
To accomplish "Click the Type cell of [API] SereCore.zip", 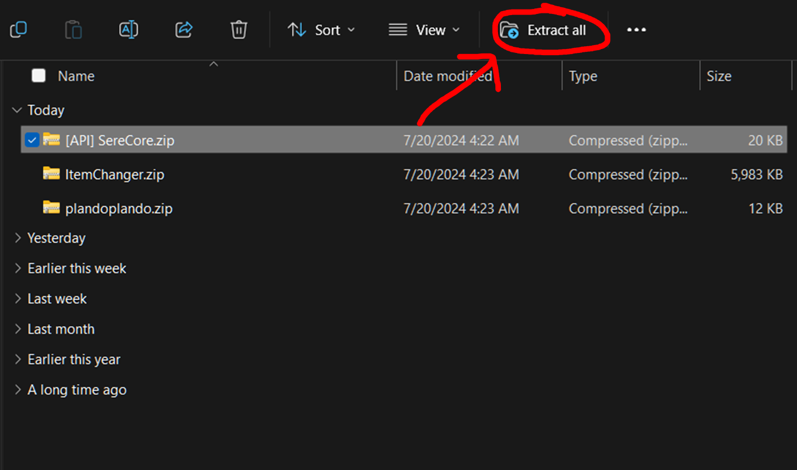I will click(x=628, y=140).
